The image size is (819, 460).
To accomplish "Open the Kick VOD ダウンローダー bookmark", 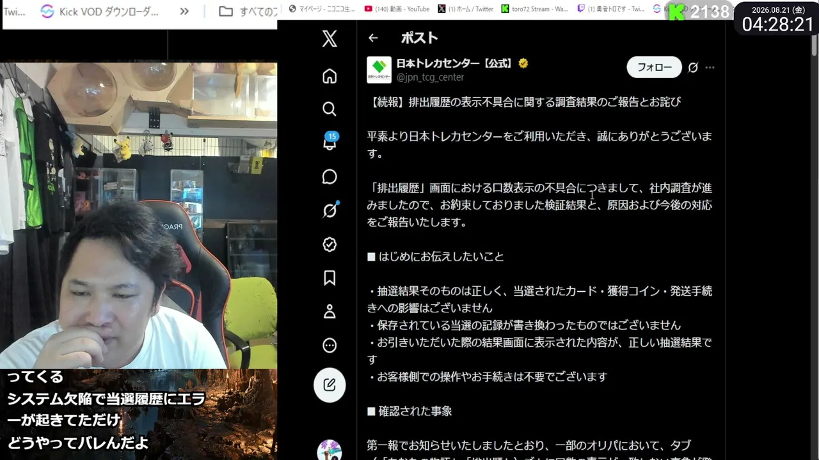I will click(x=99, y=11).
